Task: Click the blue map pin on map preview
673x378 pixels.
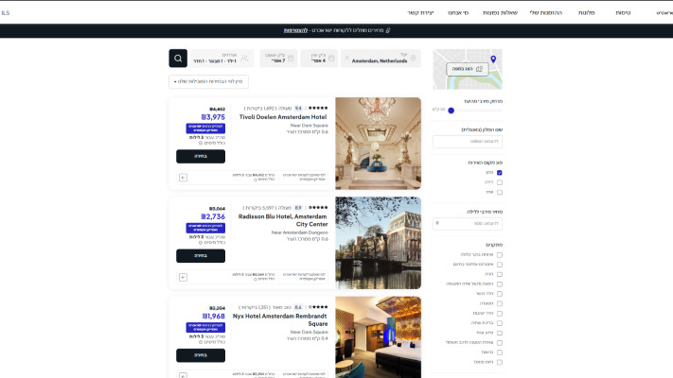Action: 493,60
